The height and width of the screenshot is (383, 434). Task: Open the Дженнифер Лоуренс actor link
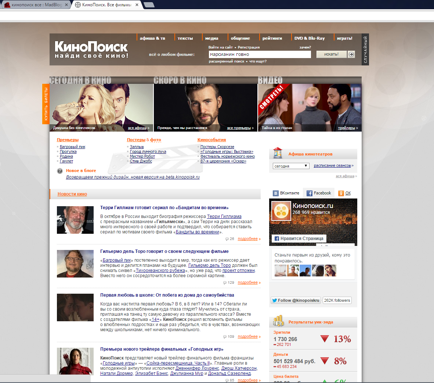click(x=197, y=368)
